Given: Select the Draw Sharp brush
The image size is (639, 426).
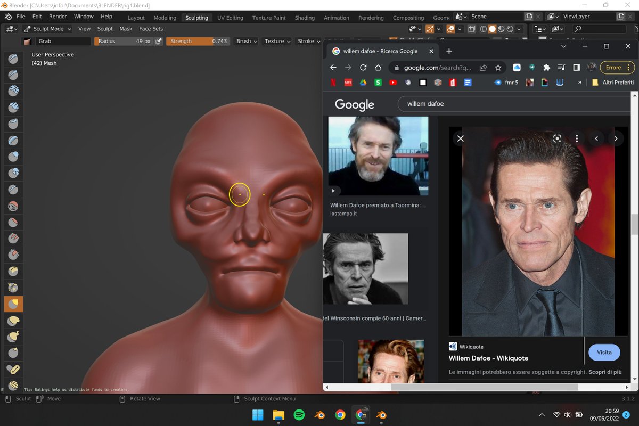Looking at the screenshot, I should pyautogui.click(x=13, y=75).
